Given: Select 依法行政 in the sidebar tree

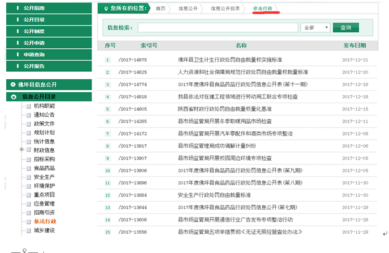Looking at the screenshot, I should 45,221.
